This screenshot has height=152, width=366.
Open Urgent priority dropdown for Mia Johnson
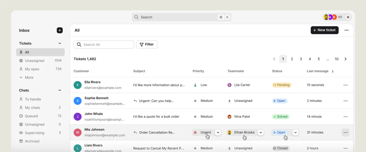pos(218,132)
